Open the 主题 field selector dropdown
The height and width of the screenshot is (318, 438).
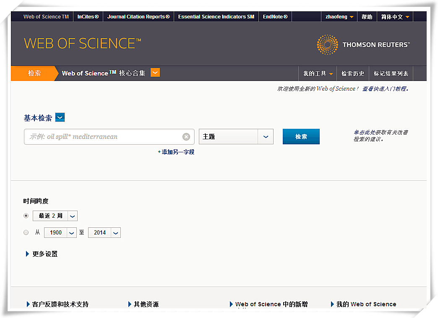(236, 137)
